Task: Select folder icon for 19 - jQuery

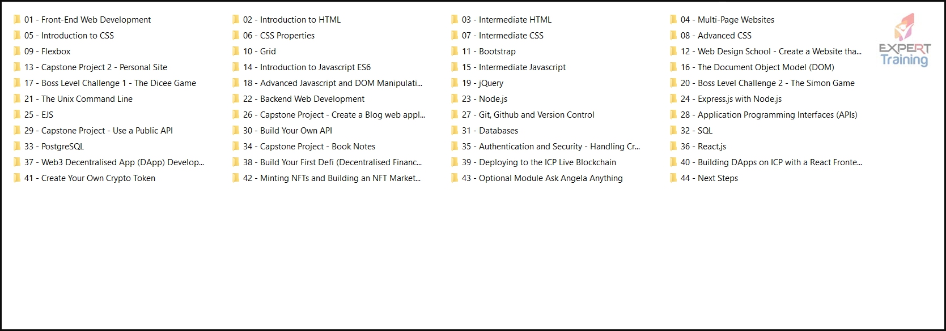Action: coord(455,83)
